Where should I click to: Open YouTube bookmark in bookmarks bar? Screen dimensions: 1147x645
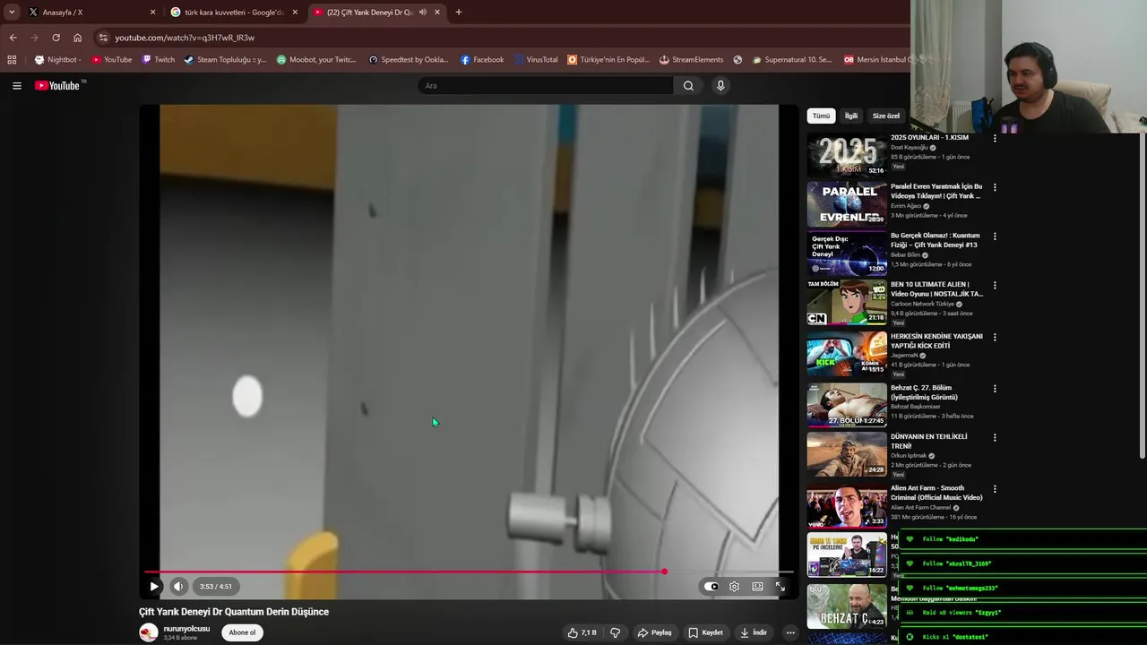coord(112,60)
